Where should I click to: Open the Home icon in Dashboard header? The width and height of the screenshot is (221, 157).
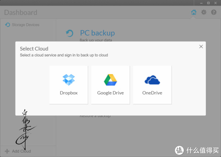pyautogui.click(x=194, y=12)
